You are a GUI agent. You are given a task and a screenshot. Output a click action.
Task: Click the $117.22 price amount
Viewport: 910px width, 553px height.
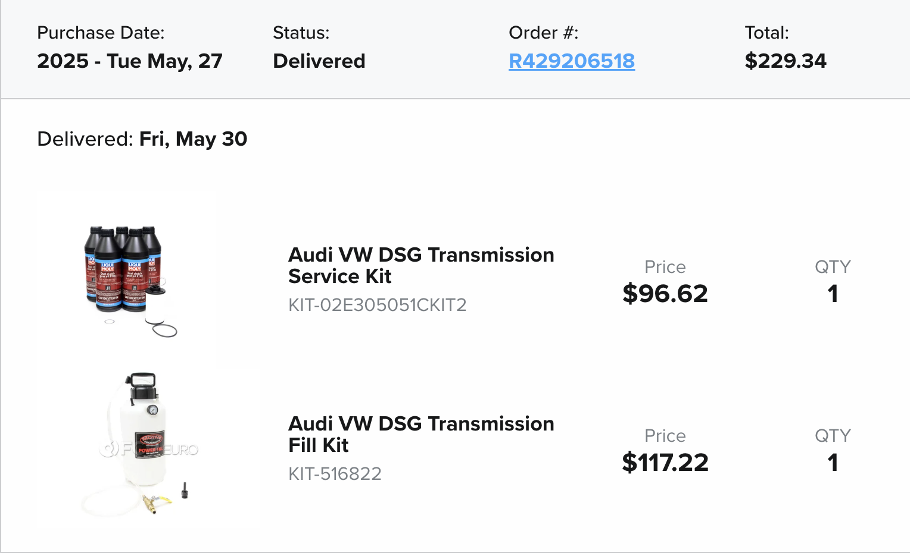coord(665,463)
